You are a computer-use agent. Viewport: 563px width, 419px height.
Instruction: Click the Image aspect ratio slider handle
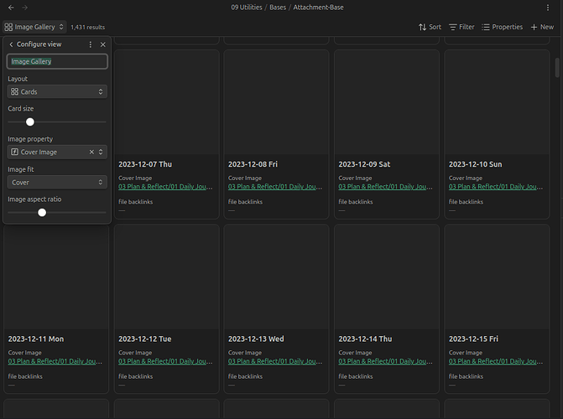42,213
